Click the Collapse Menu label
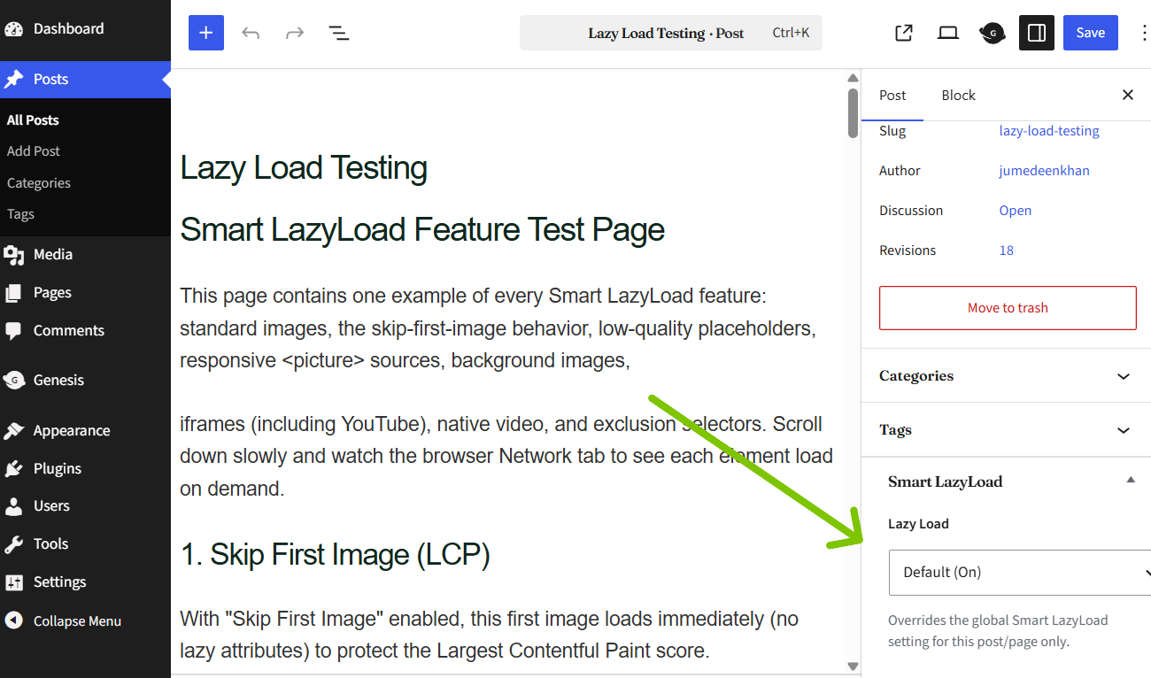Viewport: 1151px width, 678px height. click(77, 620)
